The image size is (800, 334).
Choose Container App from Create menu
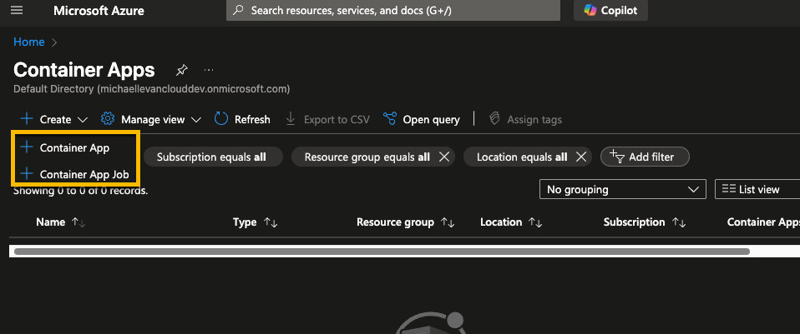pos(75,147)
